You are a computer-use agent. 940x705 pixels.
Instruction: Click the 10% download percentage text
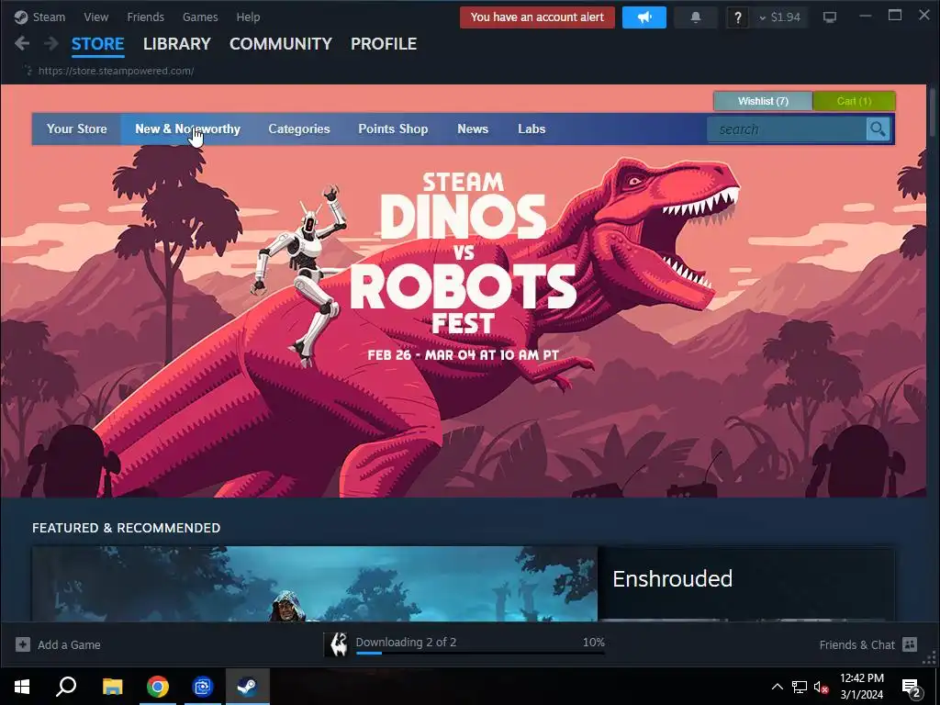pos(594,642)
